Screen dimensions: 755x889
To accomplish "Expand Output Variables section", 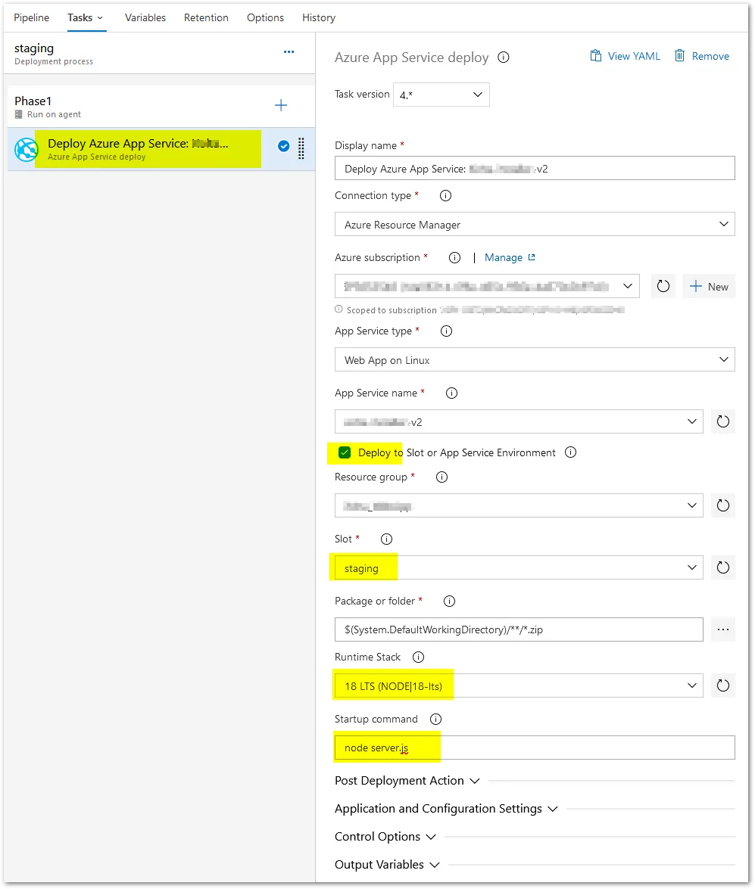I will 387,865.
